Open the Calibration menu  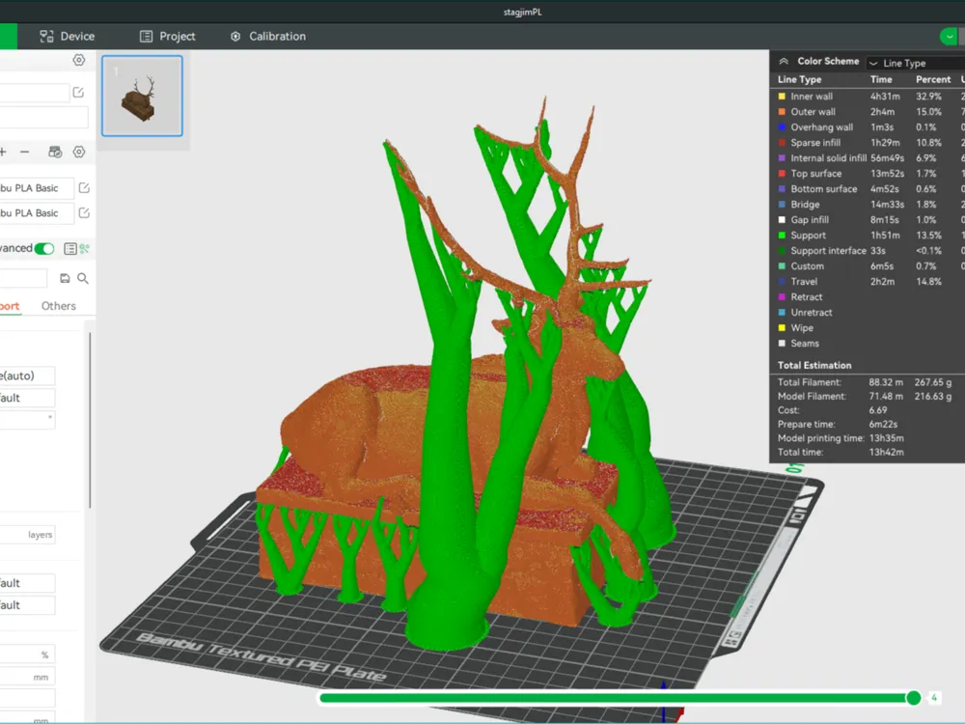(267, 37)
